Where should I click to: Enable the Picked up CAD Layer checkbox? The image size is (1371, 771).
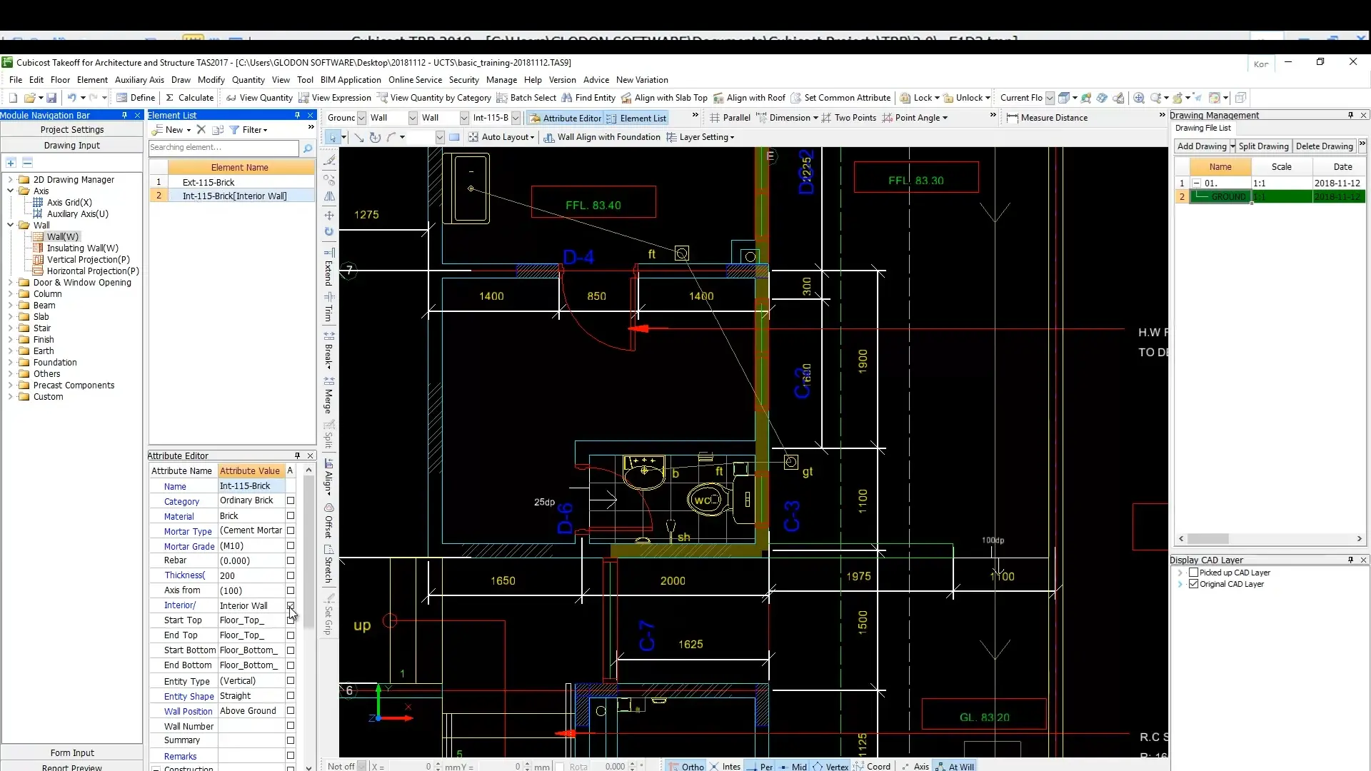(1193, 573)
